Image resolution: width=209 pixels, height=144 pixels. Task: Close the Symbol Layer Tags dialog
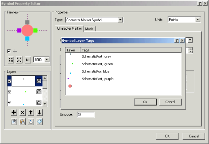click(x=182, y=40)
